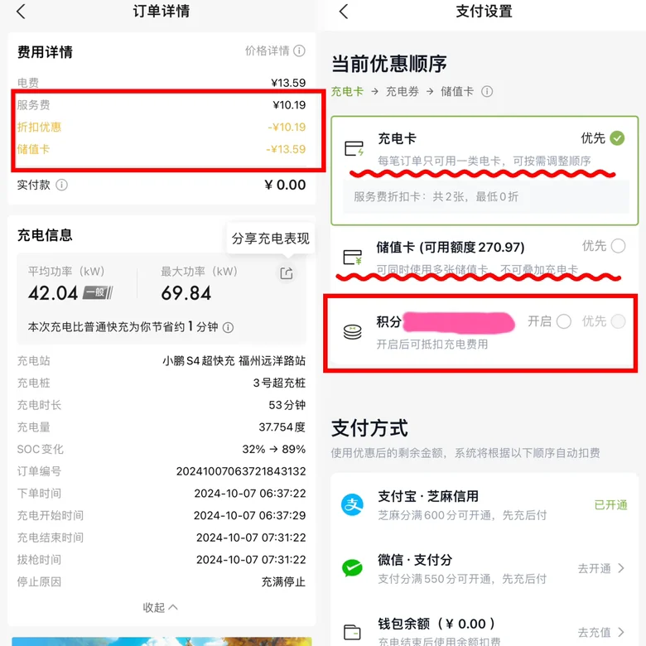Set 储值卡 as priority radio button

[x=618, y=246]
